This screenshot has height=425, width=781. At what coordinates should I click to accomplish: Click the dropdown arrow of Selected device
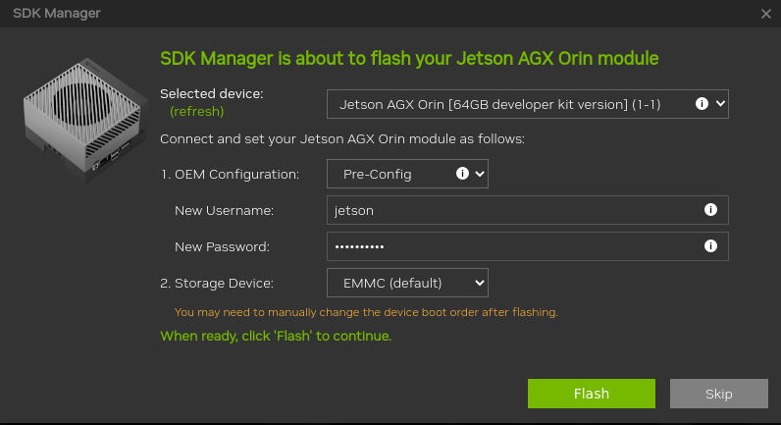720,103
